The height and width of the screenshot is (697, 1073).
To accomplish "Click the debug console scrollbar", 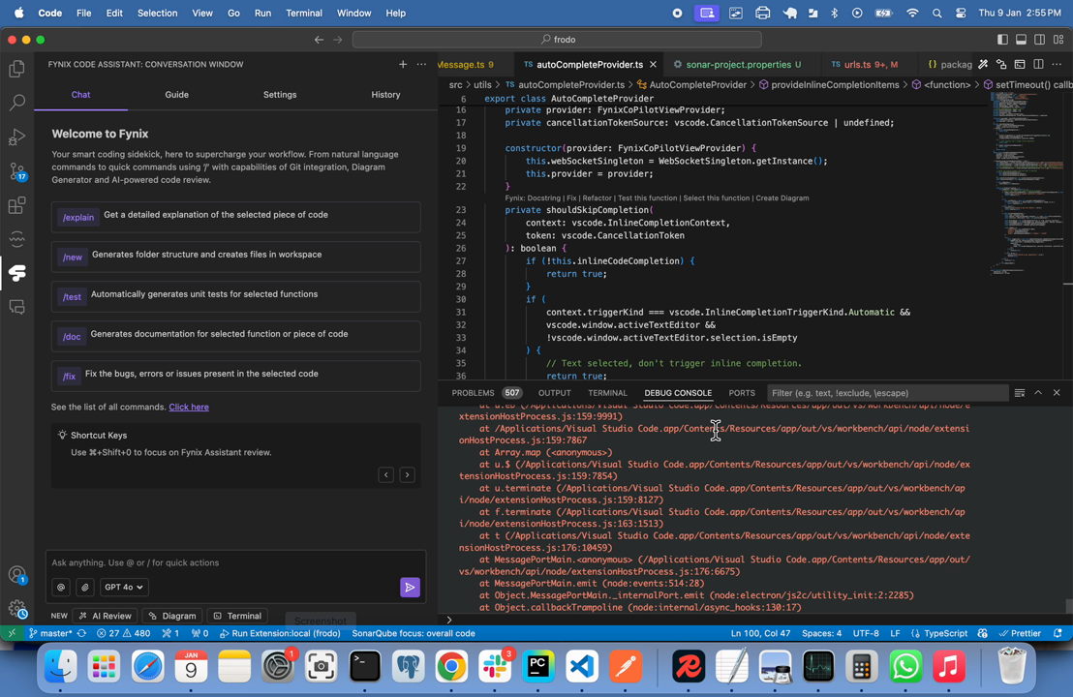I will click(x=1068, y=606).
